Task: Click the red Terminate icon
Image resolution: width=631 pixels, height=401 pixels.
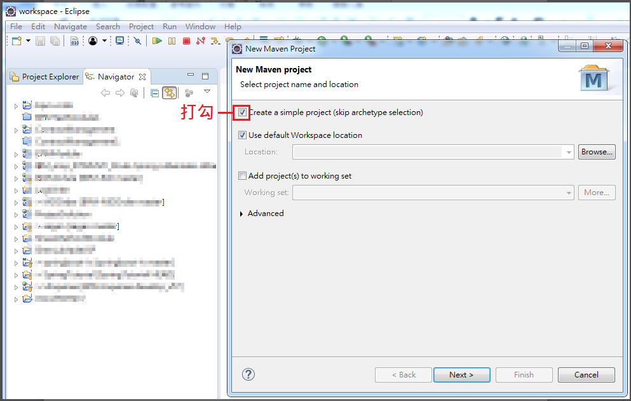Action: (x=186, y=41)
